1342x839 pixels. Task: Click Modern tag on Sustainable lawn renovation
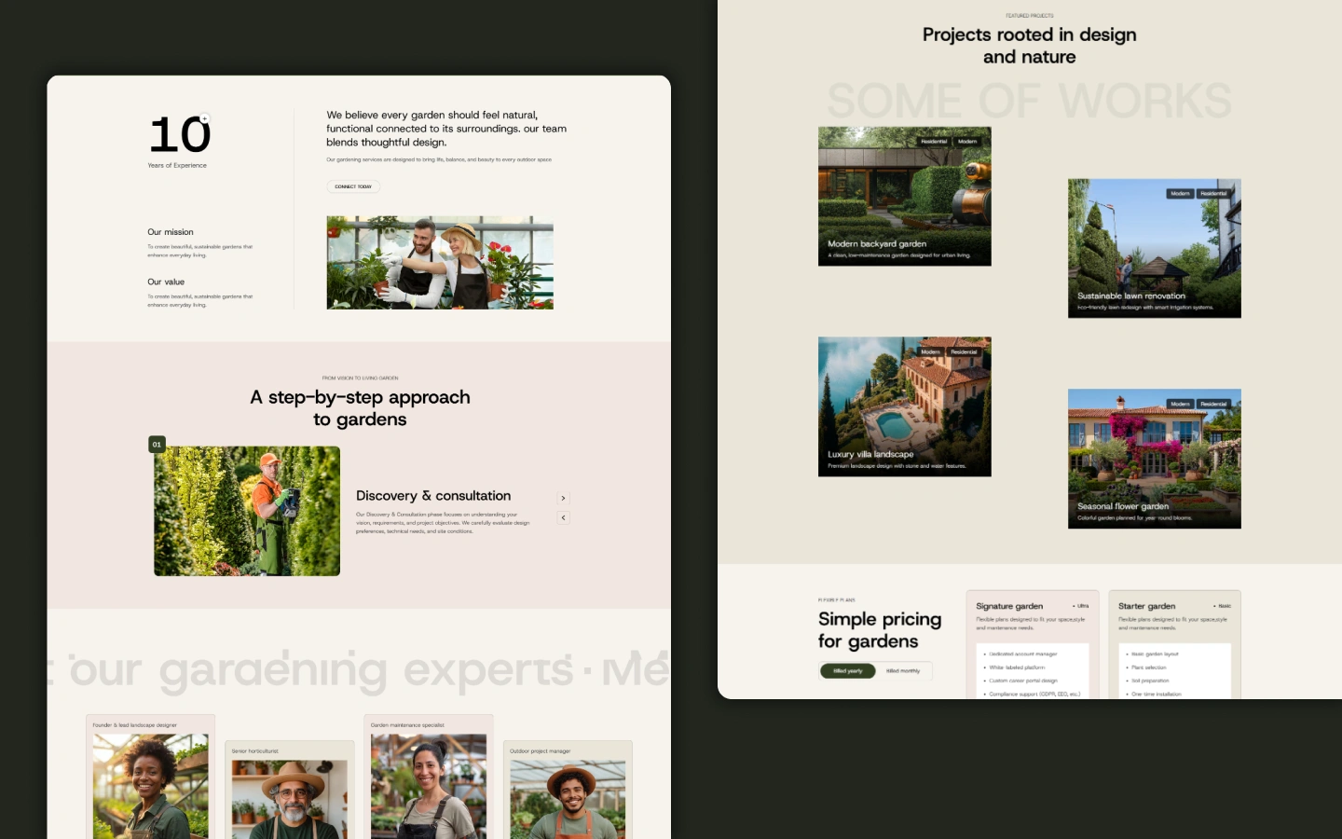[1180, 194]
